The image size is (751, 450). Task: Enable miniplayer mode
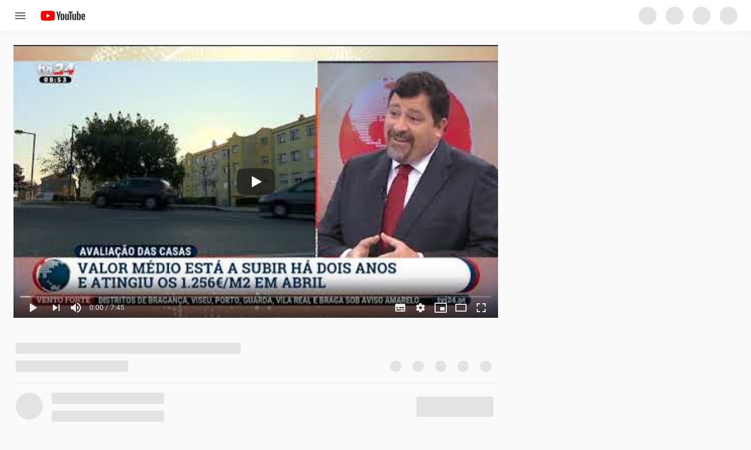pos(441,308)
